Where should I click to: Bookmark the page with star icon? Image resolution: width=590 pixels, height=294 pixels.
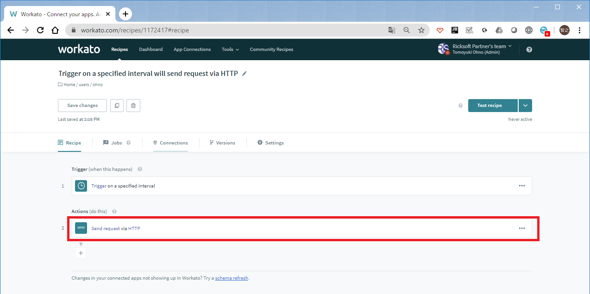pos(421,30)
